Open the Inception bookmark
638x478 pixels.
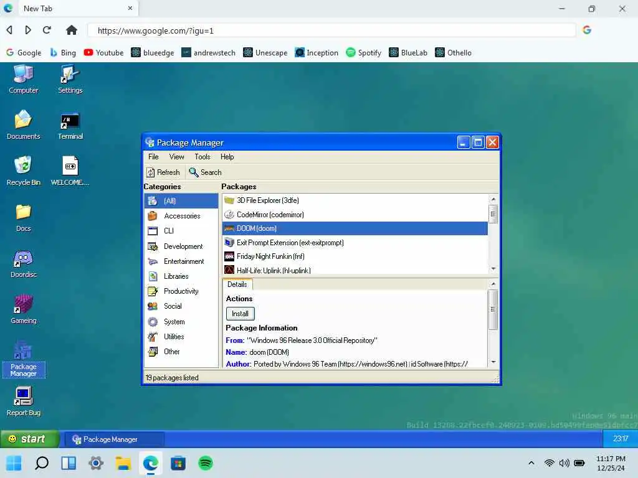(x=317, y=53)
